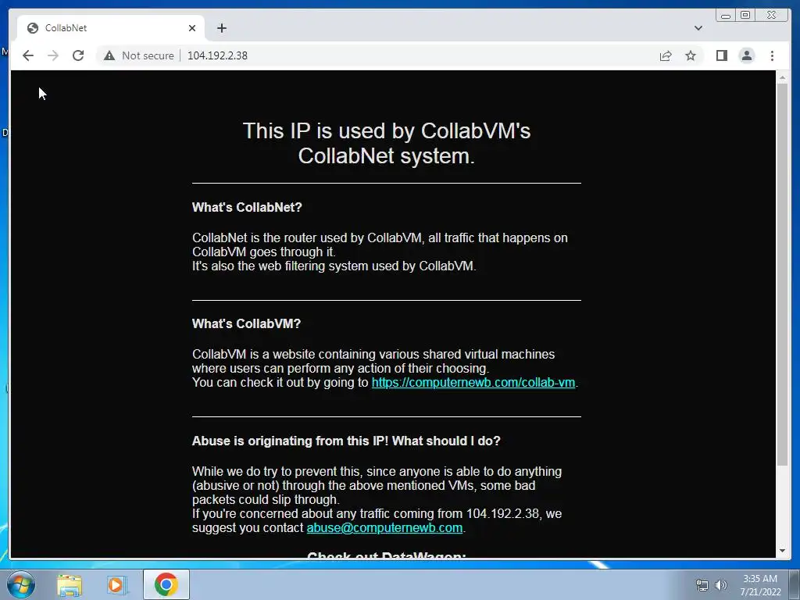Go back to the previous page
Viewport: 800px width, 600px height.
point(28,55)
